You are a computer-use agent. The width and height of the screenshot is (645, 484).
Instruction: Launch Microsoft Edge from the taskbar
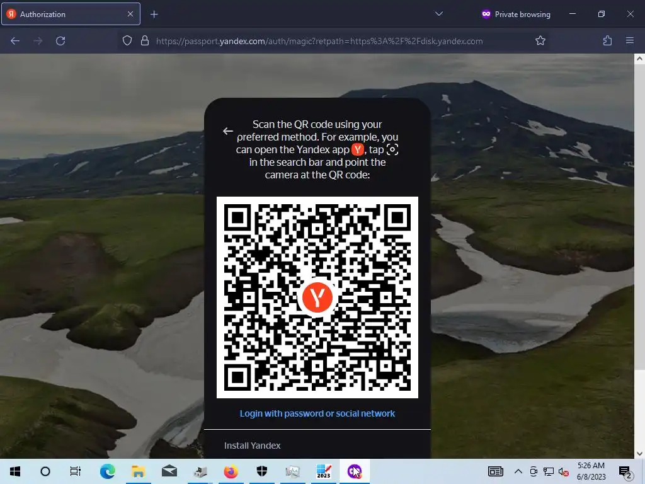(107, 471)
